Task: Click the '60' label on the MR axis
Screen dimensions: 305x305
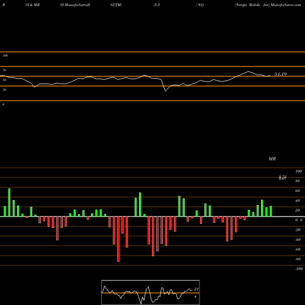Action: click(298, 191)
